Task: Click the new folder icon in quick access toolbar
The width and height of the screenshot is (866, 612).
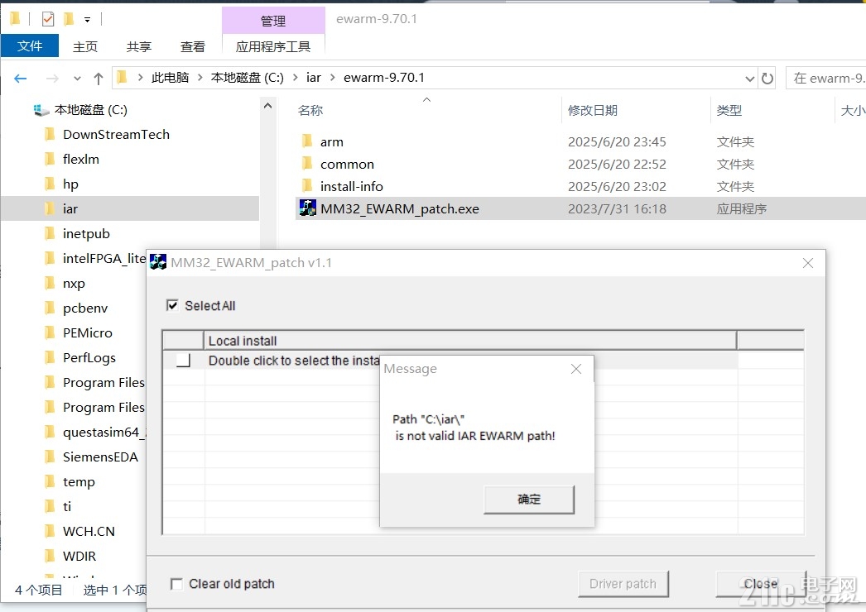Action: (69, 19)
